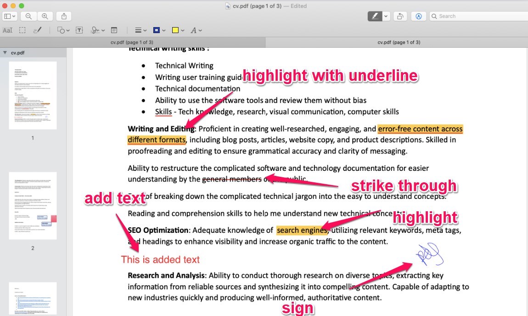Zoom in on the PDF
Viewport: 528px width, 316px height.
(44, 16)
